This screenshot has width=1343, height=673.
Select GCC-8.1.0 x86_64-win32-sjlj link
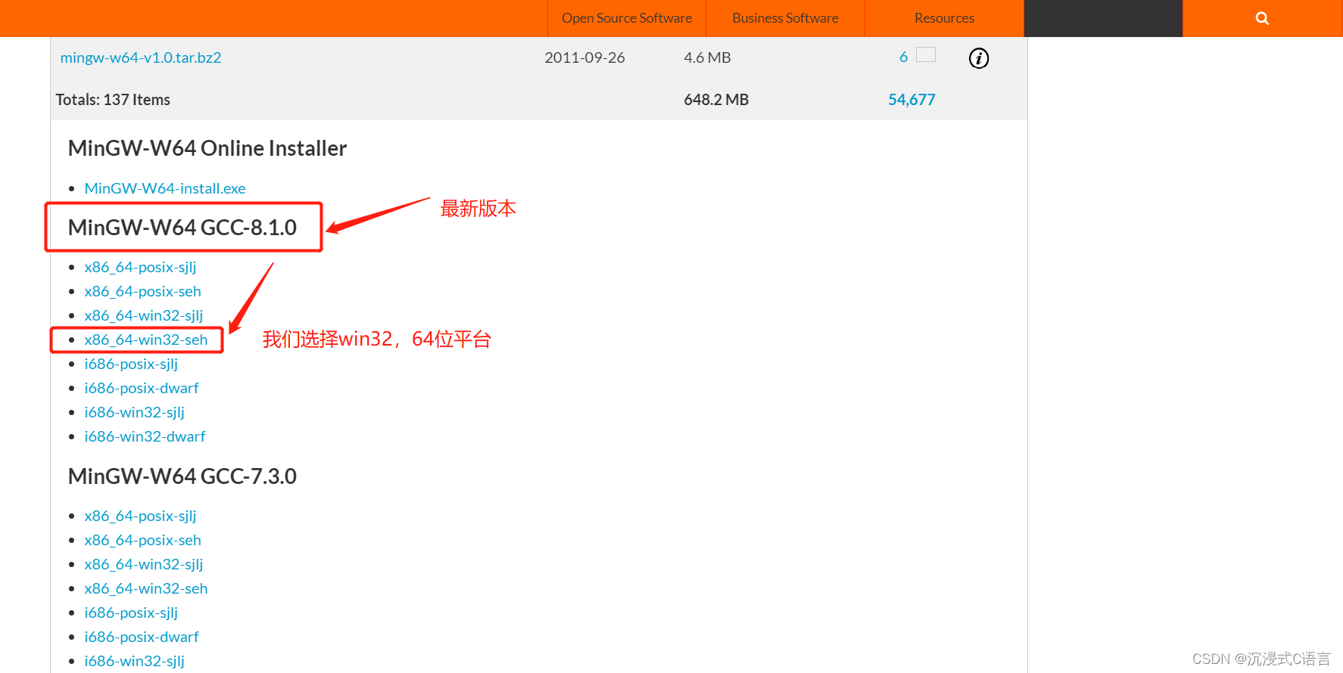[144, 315]
